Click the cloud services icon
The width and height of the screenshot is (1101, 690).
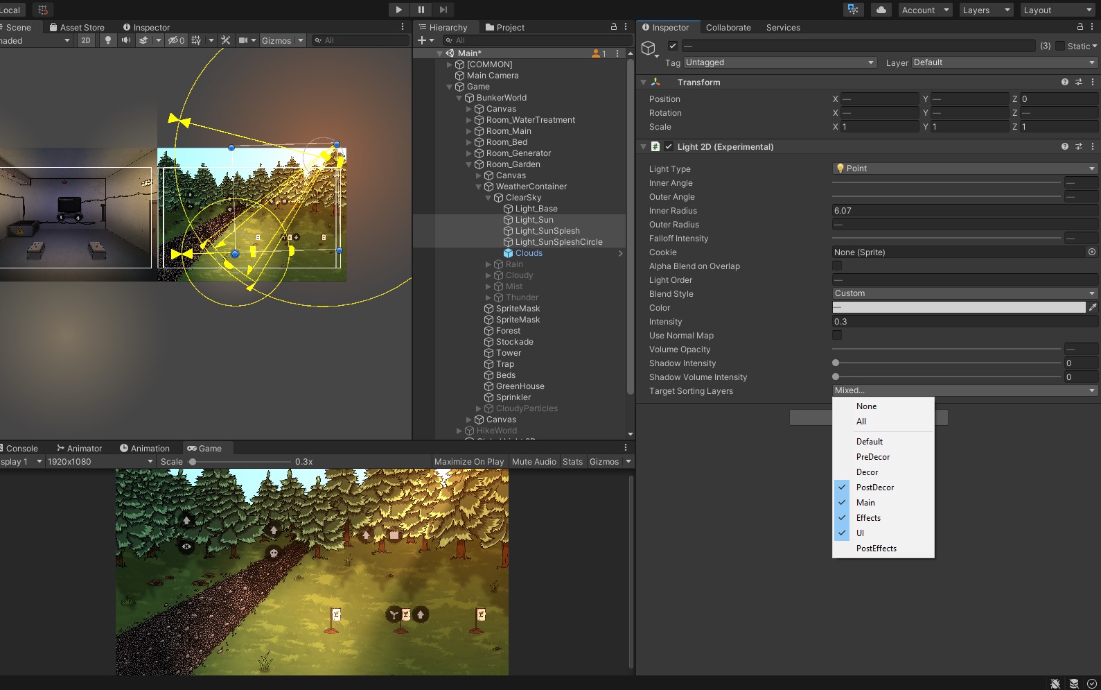(881, 10)
